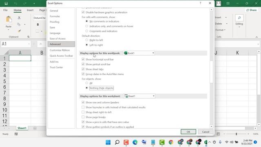Toggle Show horizontal scroll bar checkbox
The height and width of the screenshot is (147, 261).
(x=83, y=59)
